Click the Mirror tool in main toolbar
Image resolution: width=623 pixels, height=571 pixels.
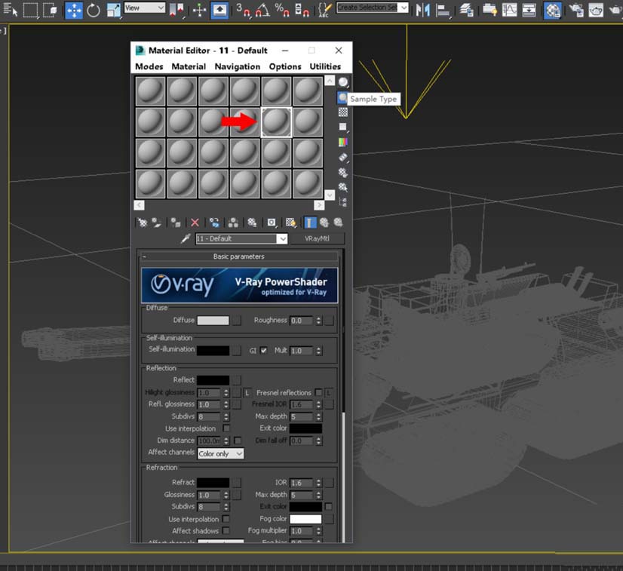[x=423, y=10]
